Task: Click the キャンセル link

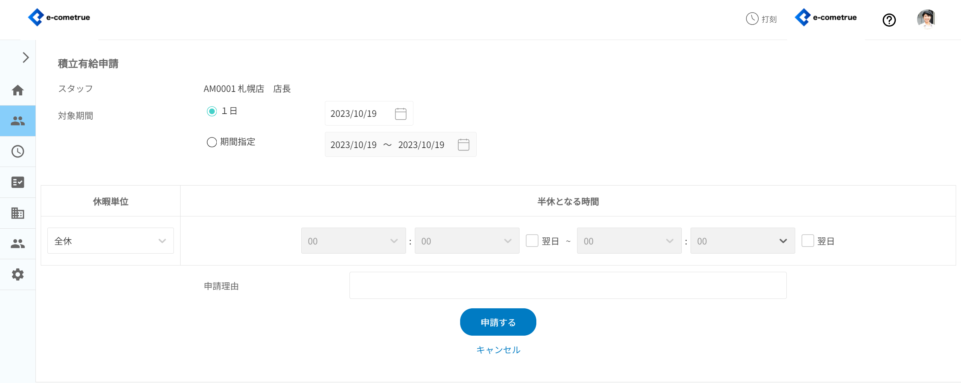Action: (498, 349)
